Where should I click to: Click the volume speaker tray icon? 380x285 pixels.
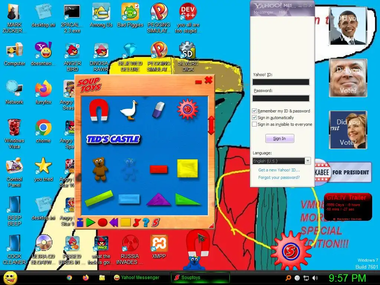(x=315, y=278)
